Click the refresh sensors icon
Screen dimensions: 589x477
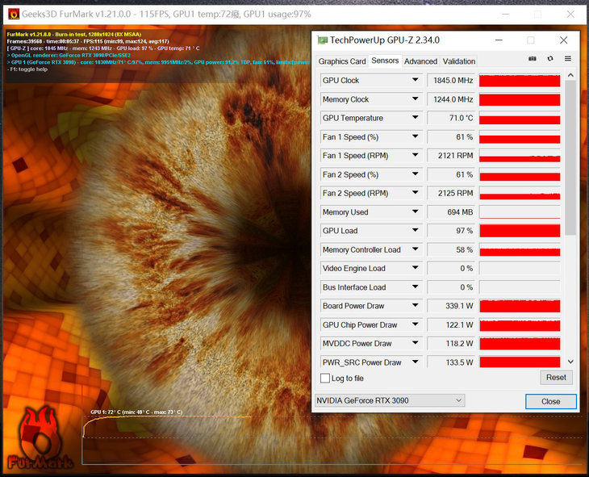click(550, 59)
